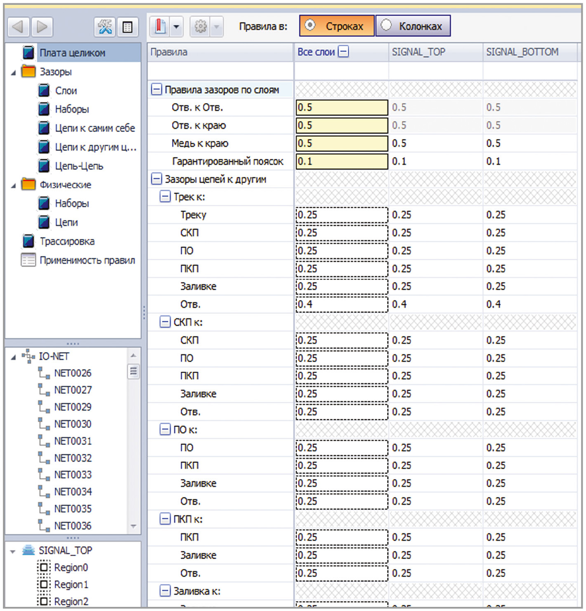The image size is (586, 611).
Task: Open dropdown arrow next to bookmark icon
Action: (x=177, y=27)
